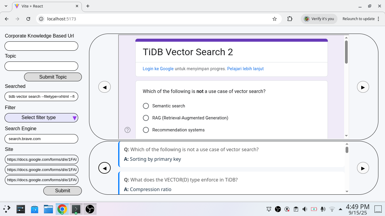The height and width of the screenshot is (216, 385).
Task: Open System Settings from the taskbar
Action: click(x=20, y=209)
